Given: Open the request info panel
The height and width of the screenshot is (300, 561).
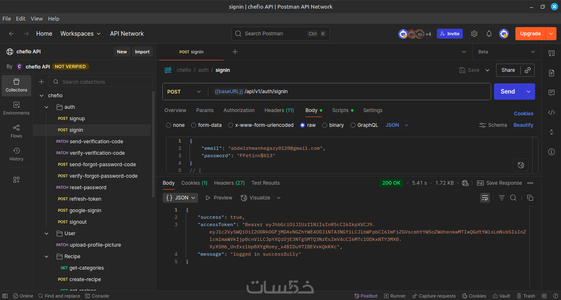Looking at the screenshot, I should [x=551, y=152].
